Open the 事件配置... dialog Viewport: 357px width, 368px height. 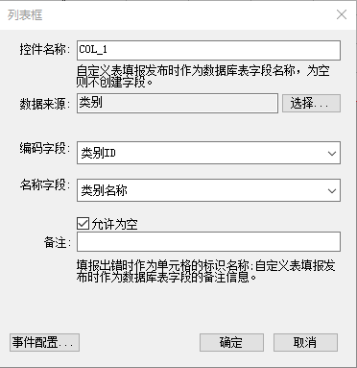pyautogui.click(x=44, y=342)
